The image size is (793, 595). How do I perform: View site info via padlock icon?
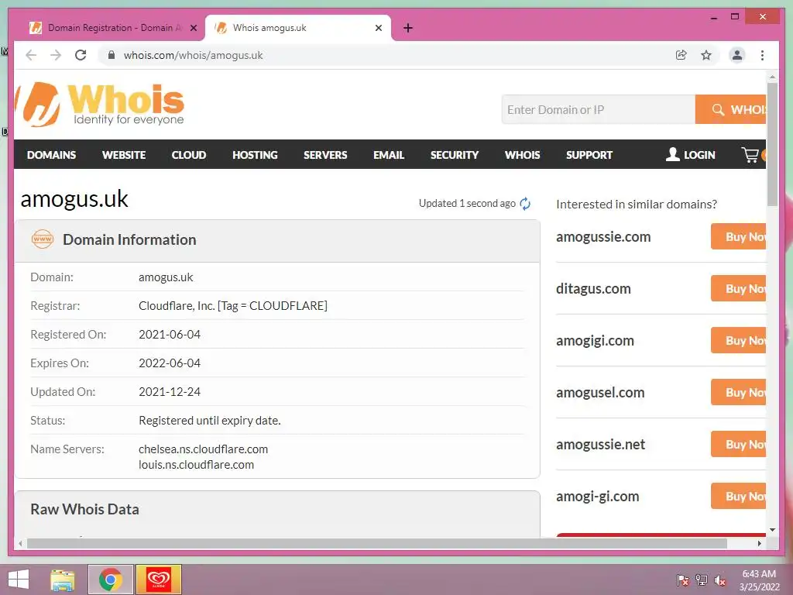tap(112, 55)
